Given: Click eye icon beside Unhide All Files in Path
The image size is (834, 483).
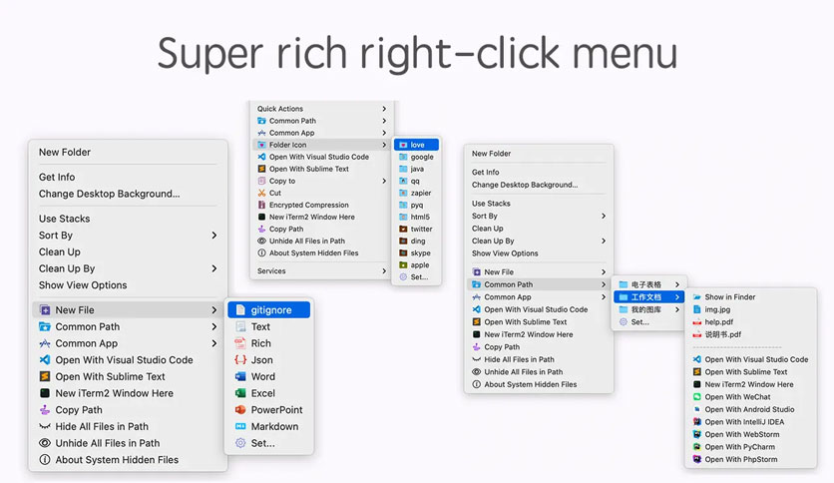Looking at the screenshot, I should tap(45, 443).
